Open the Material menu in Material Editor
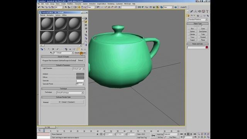Viewport: 247px width, 139px height. [42, 15]
